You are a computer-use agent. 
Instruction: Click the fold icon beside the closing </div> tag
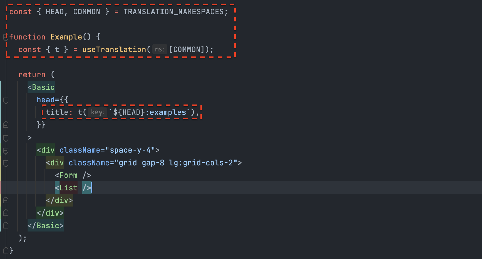[x=6, y=200]
